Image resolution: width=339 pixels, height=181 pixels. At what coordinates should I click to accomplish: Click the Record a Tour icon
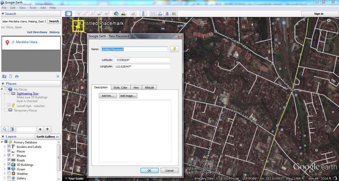coord(107,14)
